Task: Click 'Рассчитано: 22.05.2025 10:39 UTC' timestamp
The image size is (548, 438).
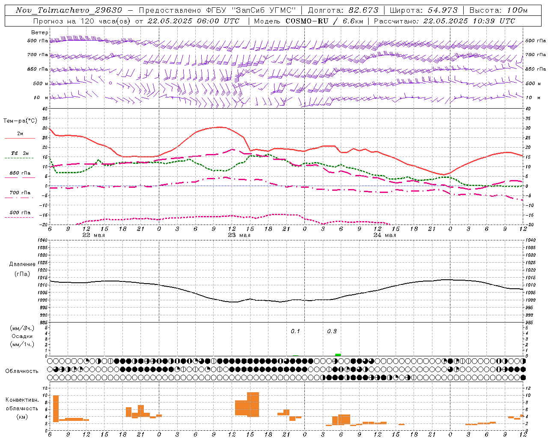Action: click(444, 21)
